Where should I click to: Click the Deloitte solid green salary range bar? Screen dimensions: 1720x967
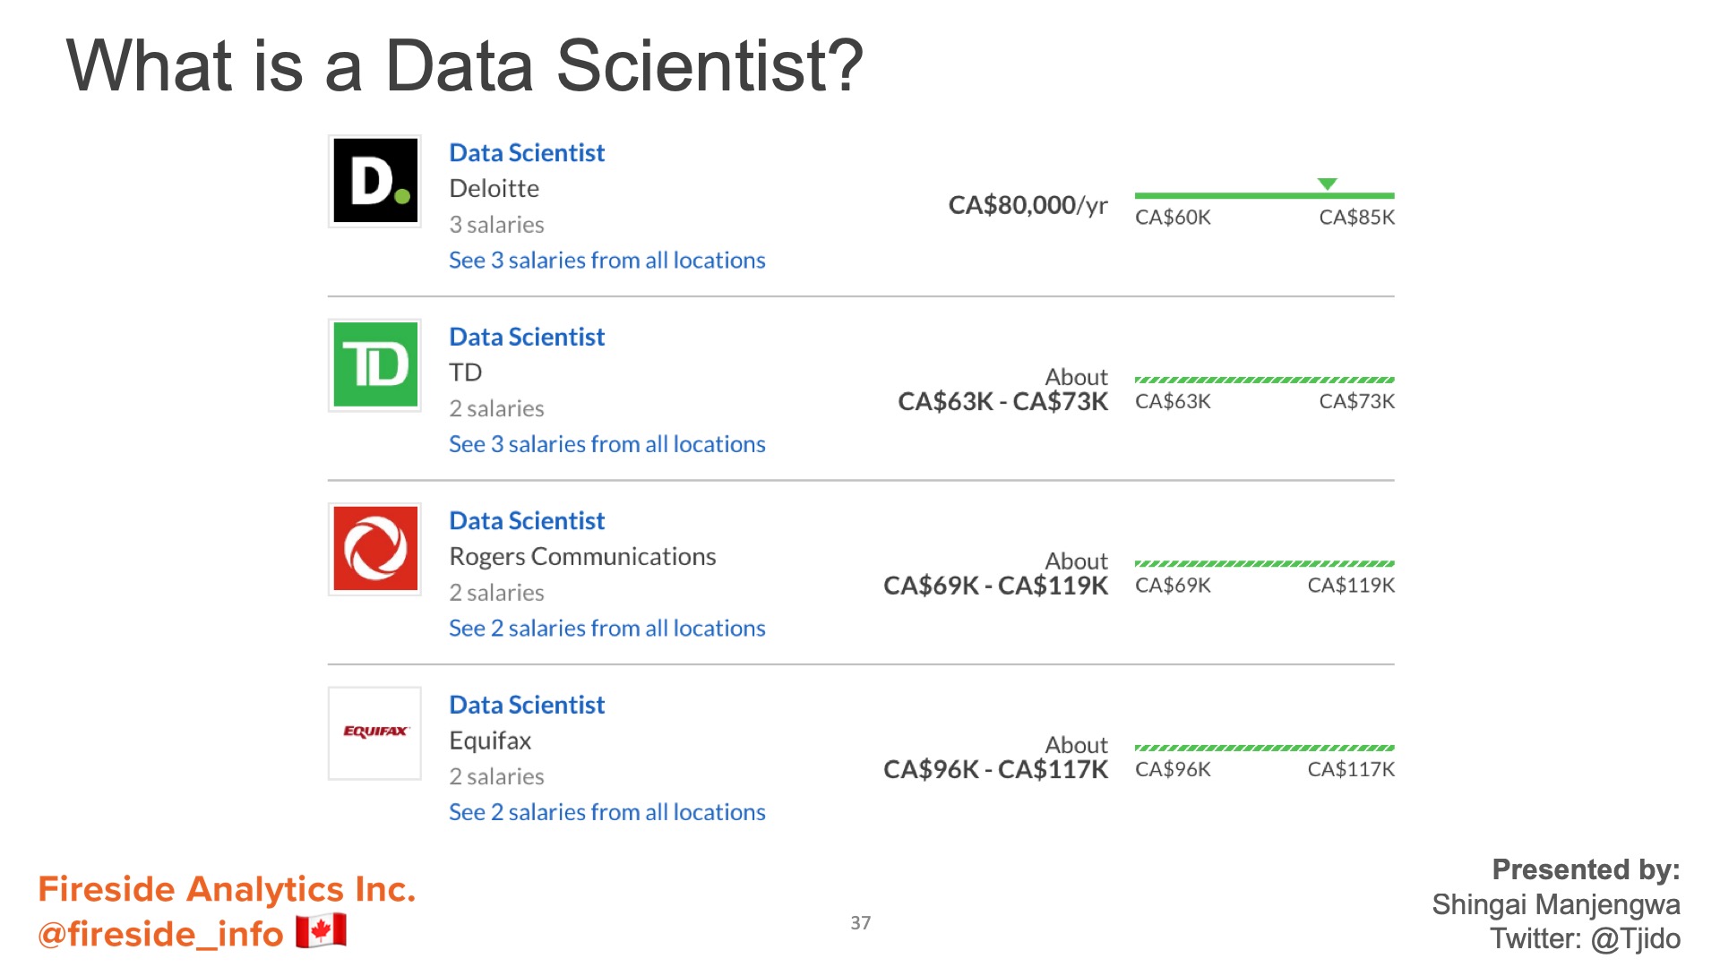point(1264,195)
